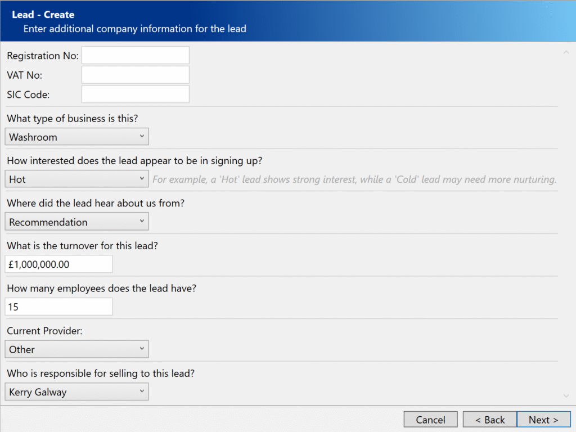The image size is (576, 432).
Task: Click the turnover field showing £1,000,000.00
Action: point(58,264)
